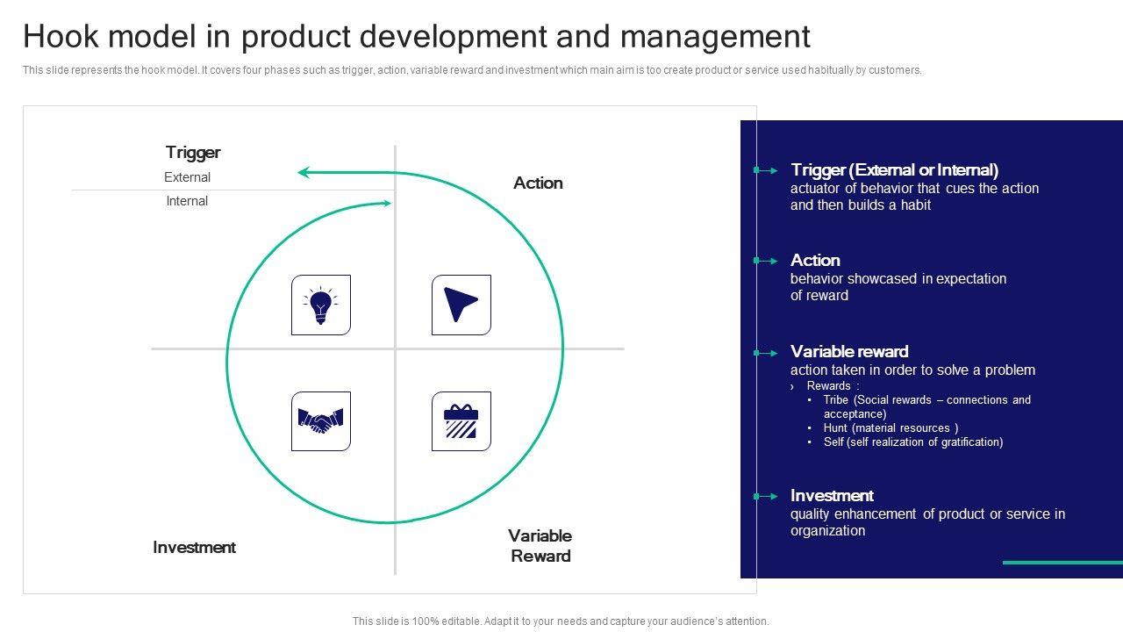1123x632 pixels.
Task: Click the arrow bullet beside Variable reward
Action: pos(766,352)
